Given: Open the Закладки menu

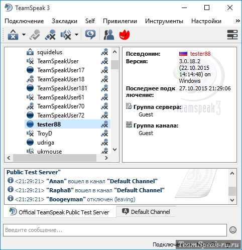Looking at the screenshot, I should click(x=64, y=21).
